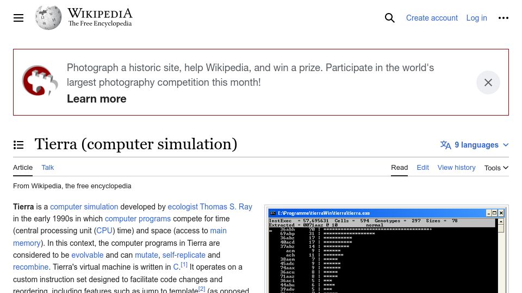522x293 pixels.
Task: Open the self-replicate link
Action: [x=184, y=255]
